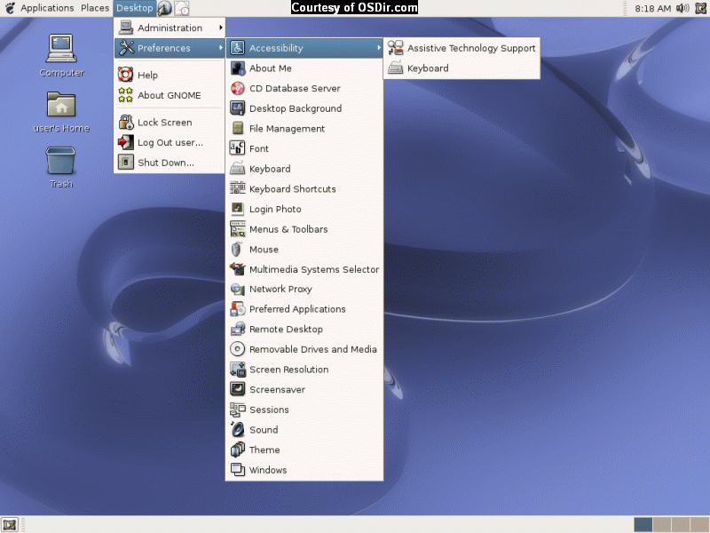The image size is (710, 533).
Task: Switch to the third workspace in the switcher
Action: (x=681, y=525)
